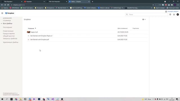180x101 pixels.
Task: Open the Концепты bookmarks folder
Action: click(39, 8)
